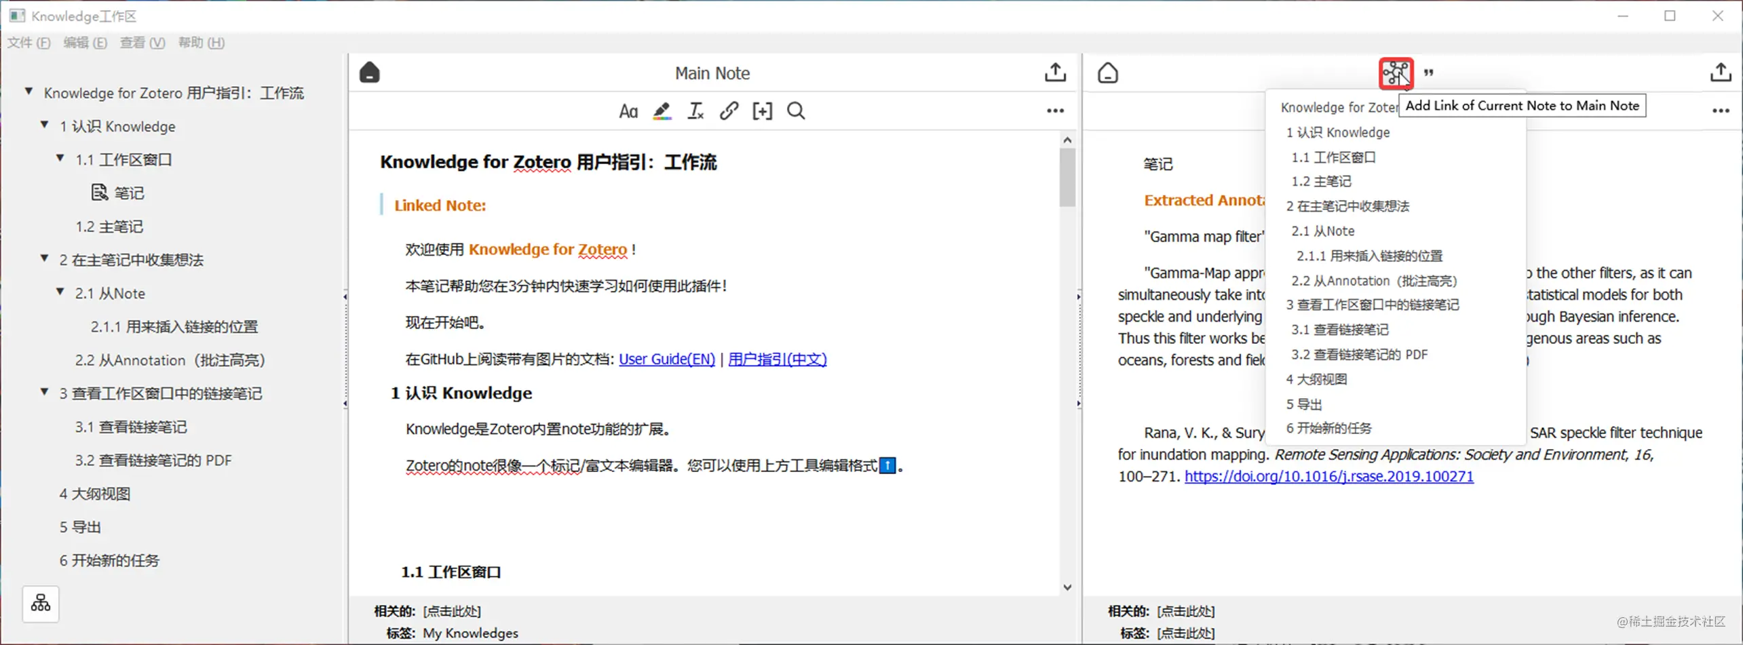Open the User Guide(EN) link
Image resolution: width=1743 pixels, height=645 pixels.
click(x=666, y=359)
